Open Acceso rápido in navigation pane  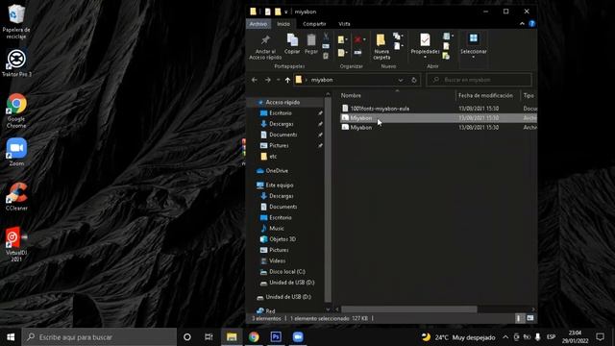coord(283,103)
